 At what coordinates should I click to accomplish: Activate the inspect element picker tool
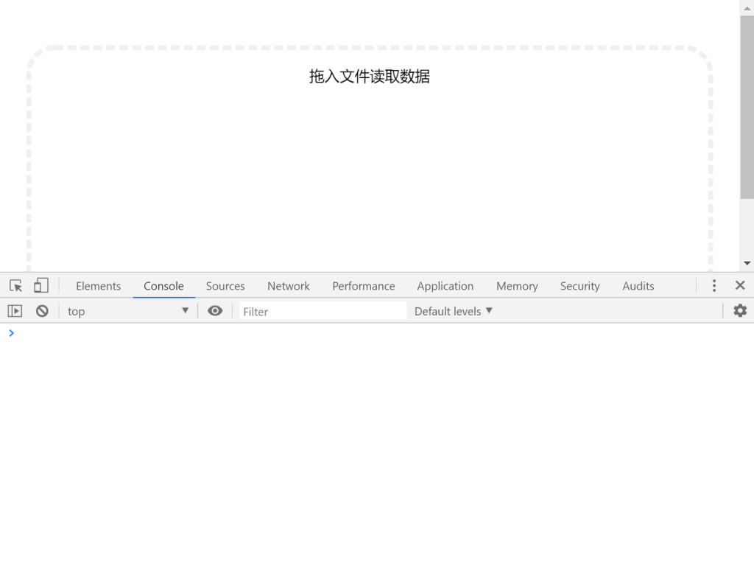(15, 285)
